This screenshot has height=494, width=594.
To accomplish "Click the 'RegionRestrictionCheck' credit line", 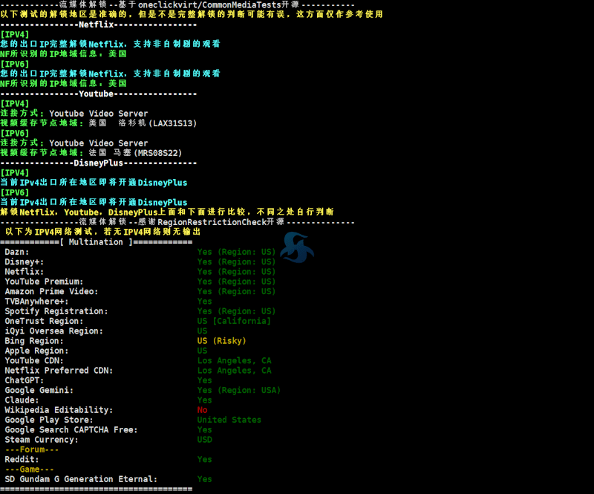I will (x=177, y=222).
